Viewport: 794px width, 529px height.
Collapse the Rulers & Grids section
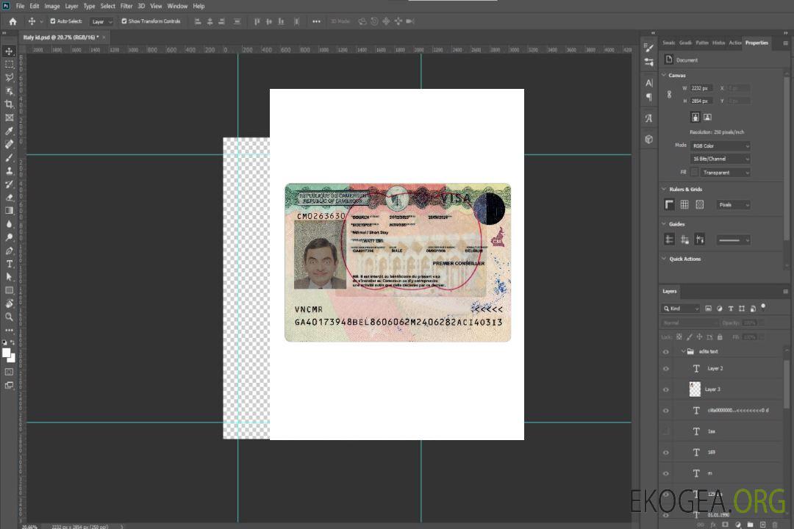click(664, 189)
